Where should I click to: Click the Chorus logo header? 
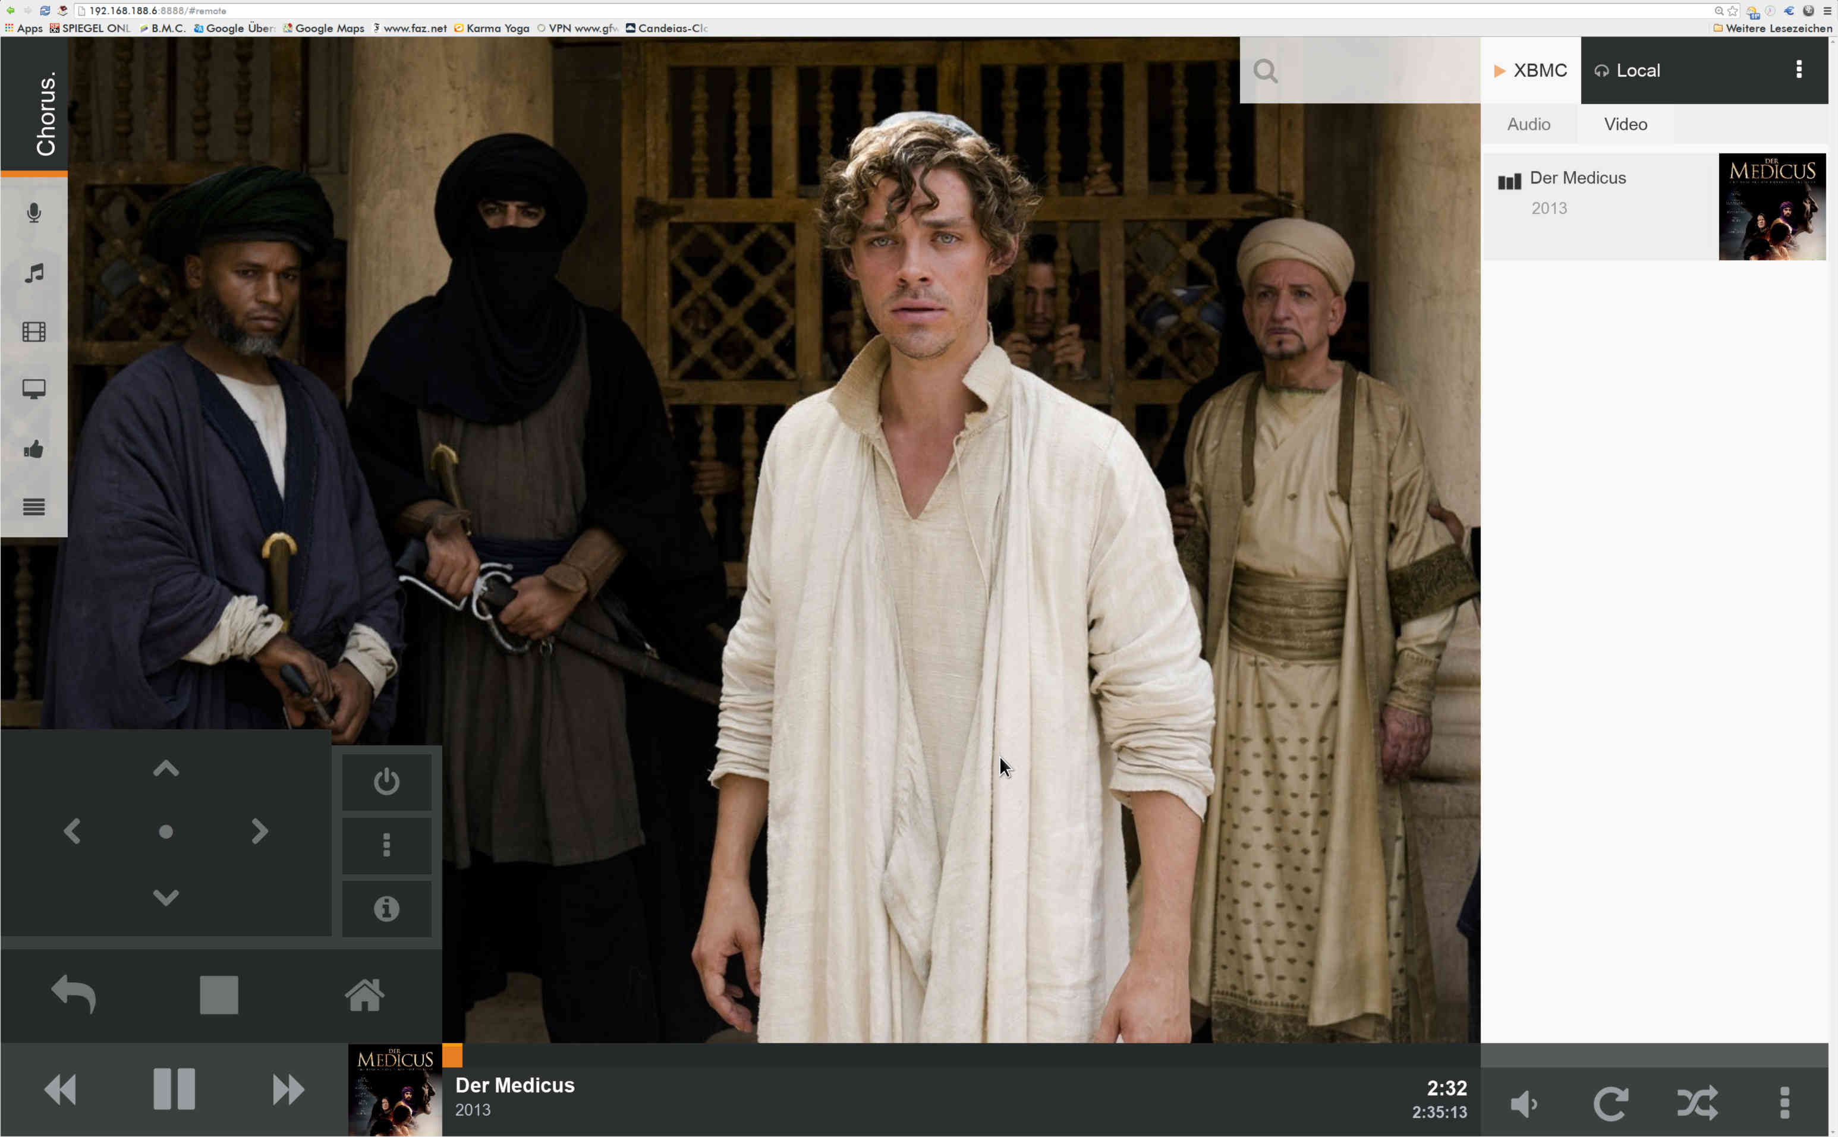[34, 105]
